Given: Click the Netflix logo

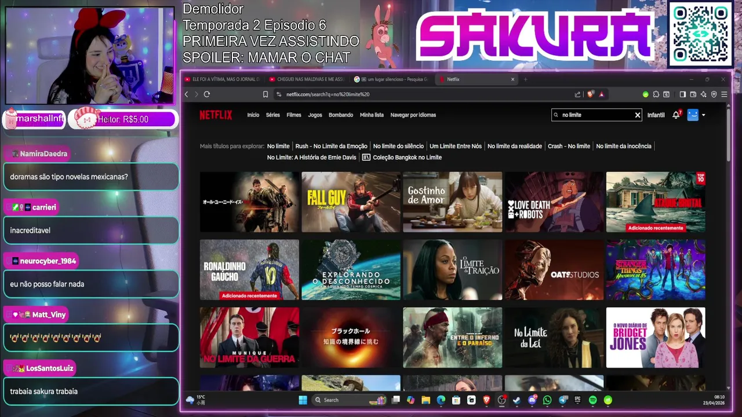Looking at the screenshot, I should tap(216, 115).
